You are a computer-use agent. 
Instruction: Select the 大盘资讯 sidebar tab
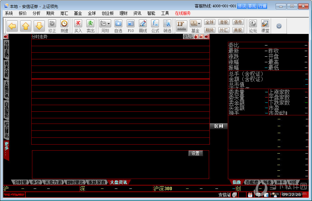7,90
